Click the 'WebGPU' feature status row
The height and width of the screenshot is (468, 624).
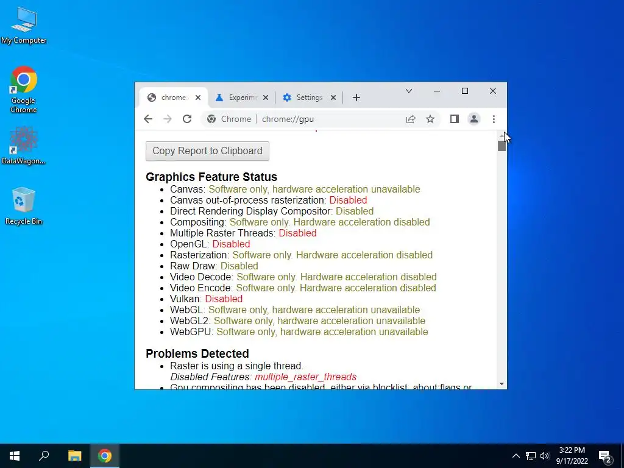point(299,332)
